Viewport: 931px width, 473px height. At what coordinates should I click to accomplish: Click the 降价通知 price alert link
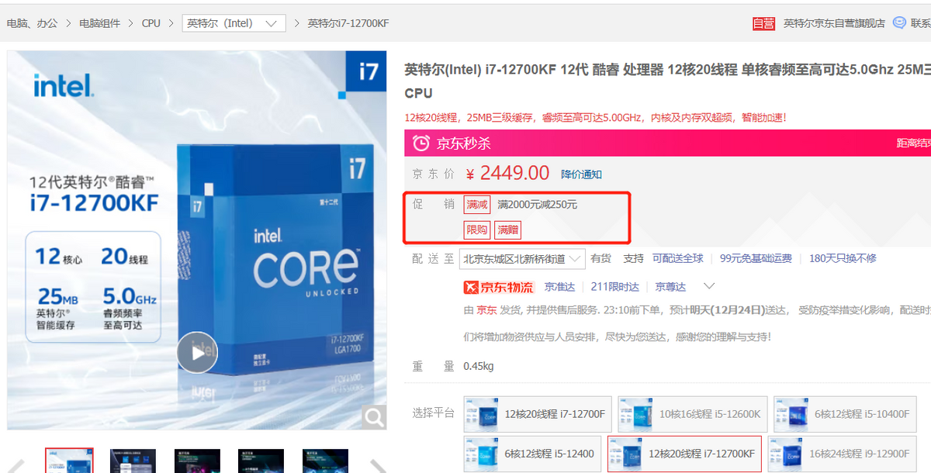(x=582, y=174)
